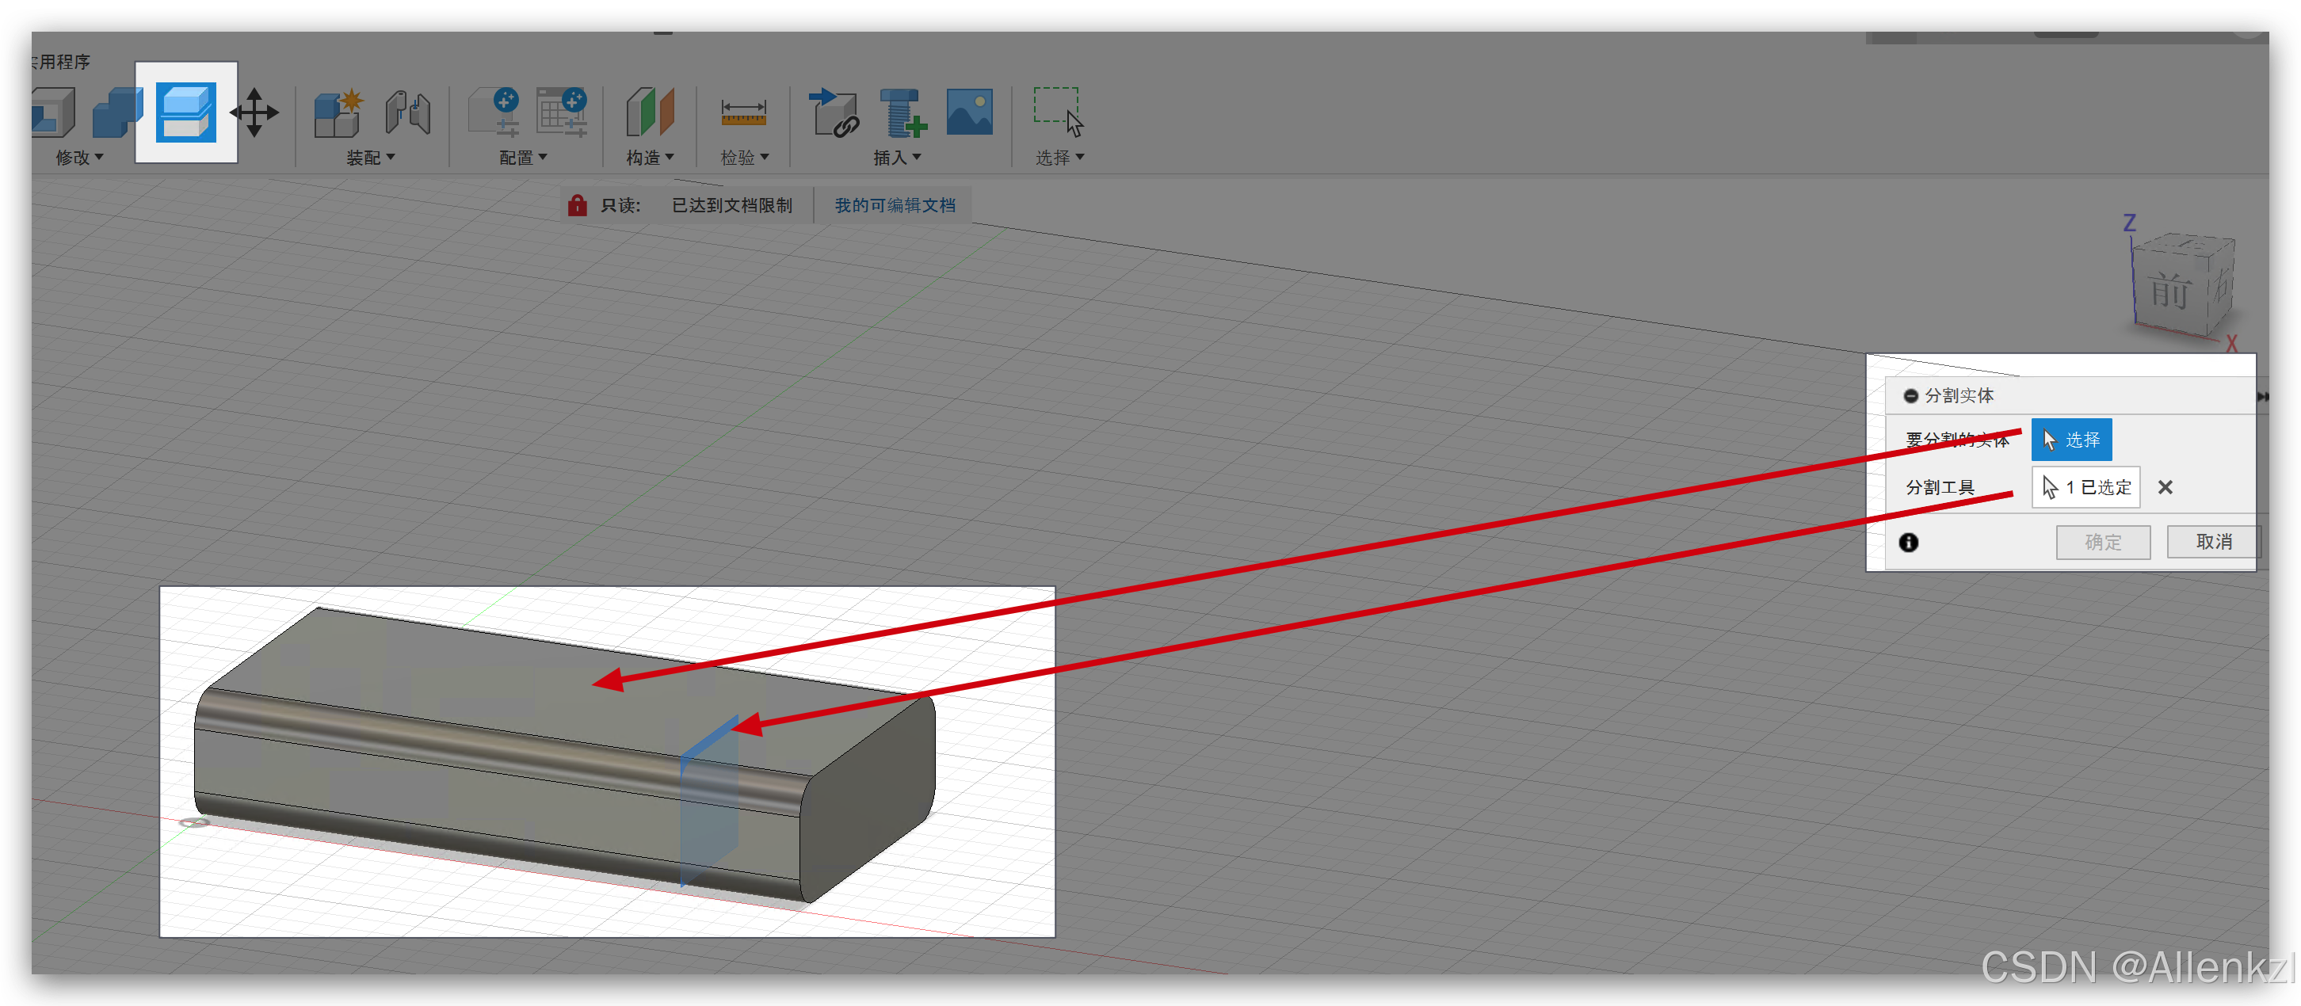
Task: Click the Measure ruler icon
Action: (743, 112)
